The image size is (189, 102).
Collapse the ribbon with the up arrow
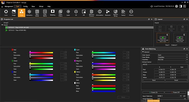[x=2, y=7]
